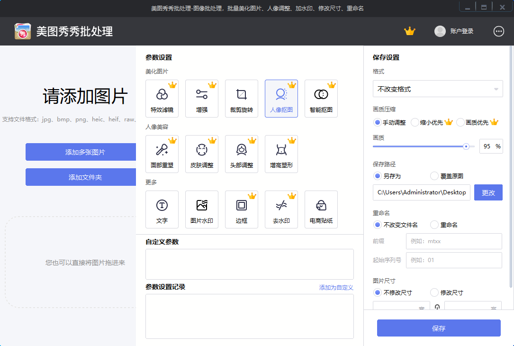Open the 面部重塑 face reshape tool

point(162,154)
